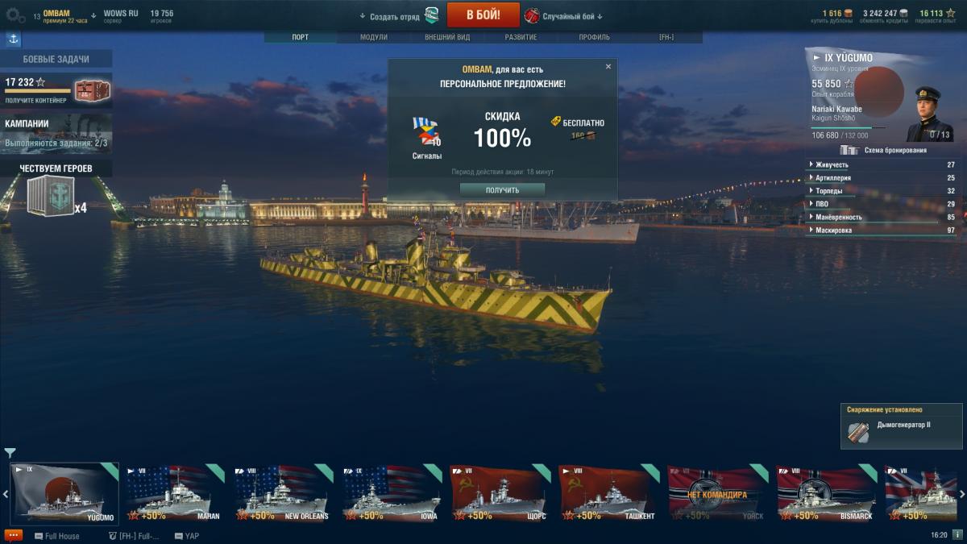
Task: Click the commander experience progress bar
Action: [x=848, y=127]
